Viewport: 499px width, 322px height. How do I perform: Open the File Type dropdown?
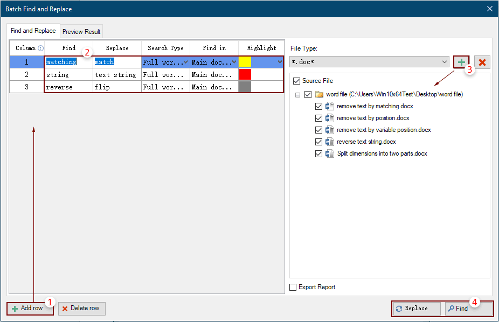point(445,62)
